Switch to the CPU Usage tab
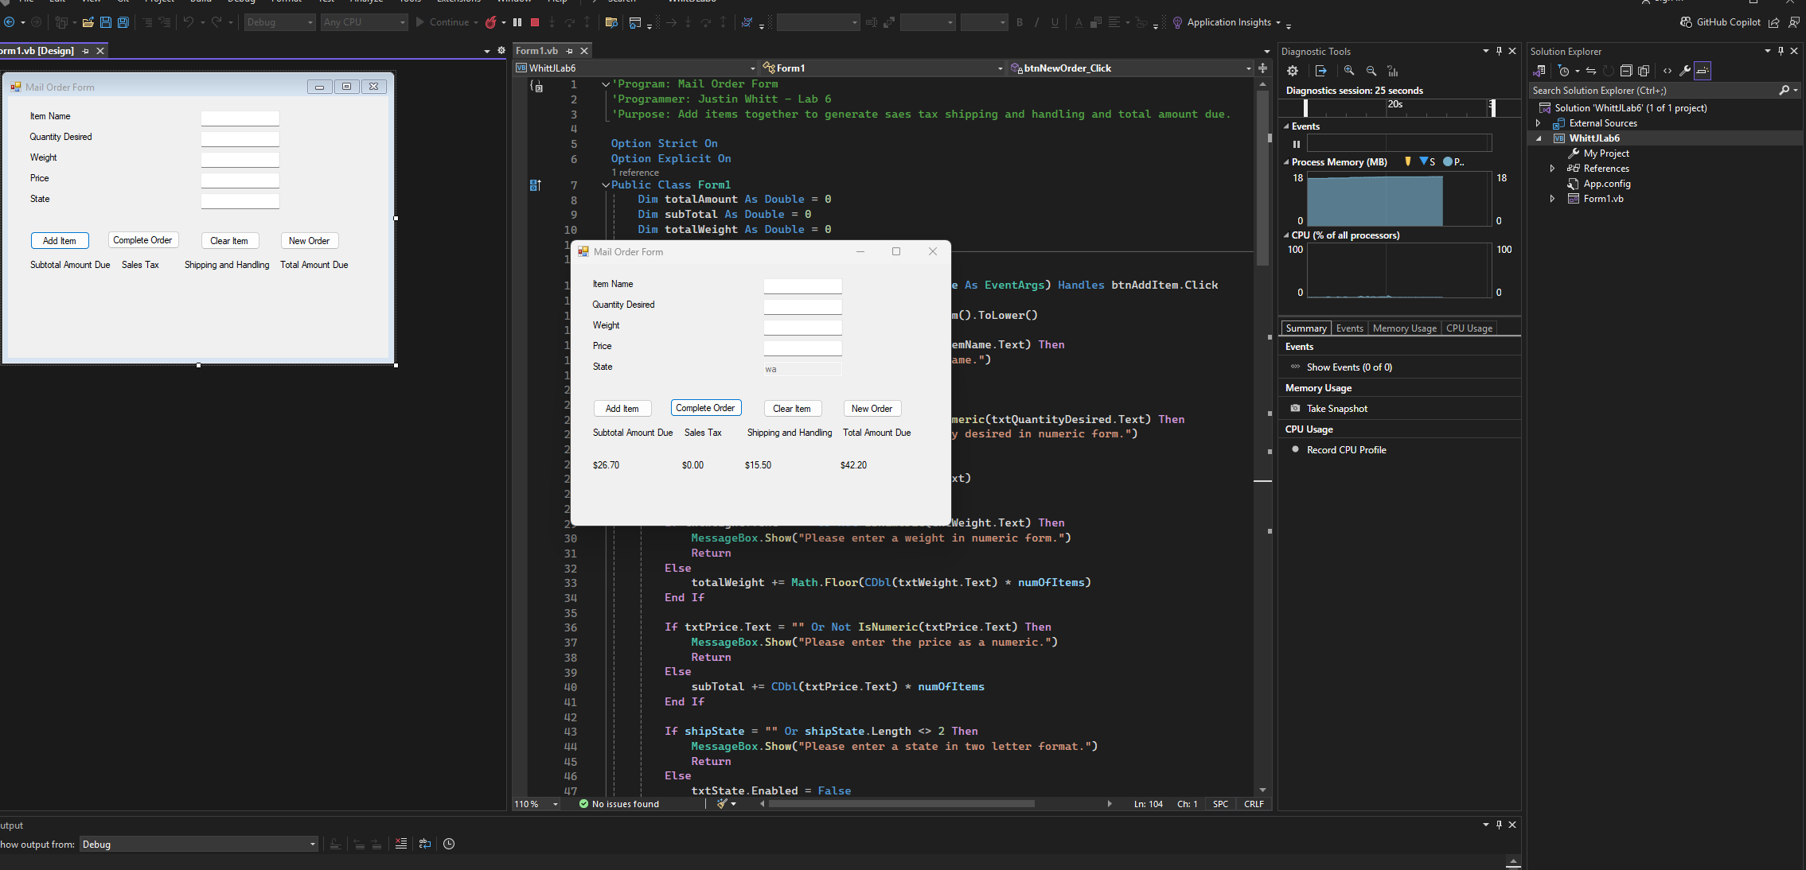This screenshot has height=870, width=1806. click(1469, 328)
